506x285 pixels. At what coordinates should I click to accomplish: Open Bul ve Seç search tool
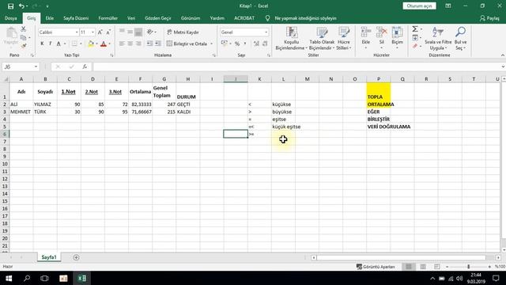tap(460, 39)
